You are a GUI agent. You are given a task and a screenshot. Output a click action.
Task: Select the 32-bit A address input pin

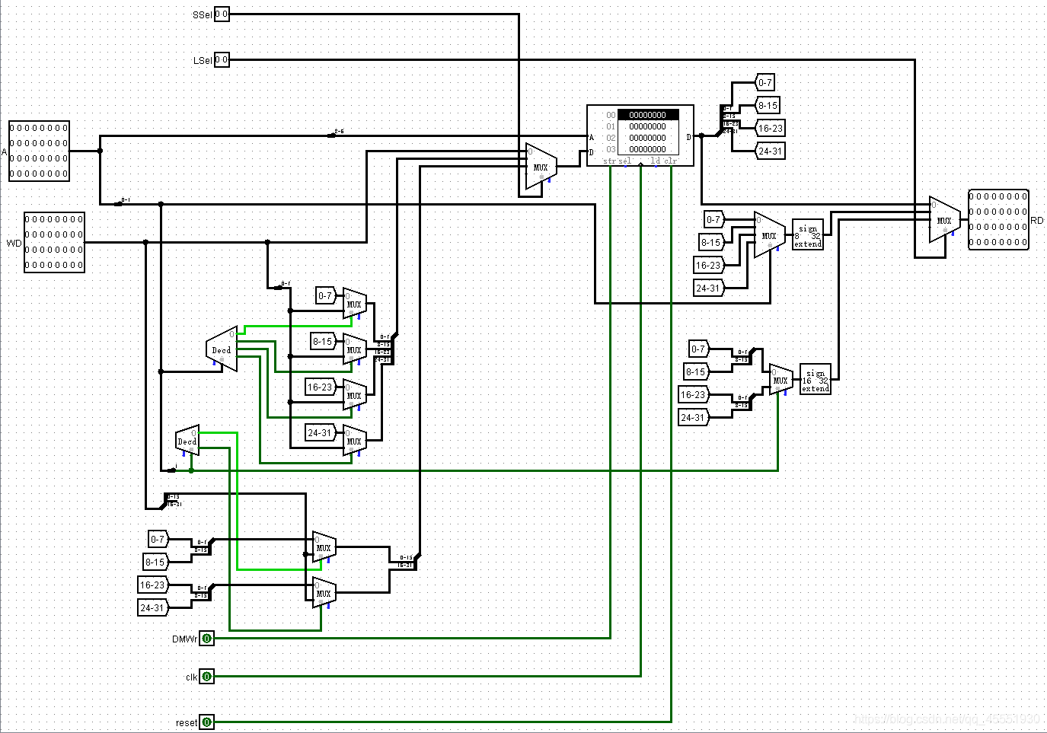pyautogui.click(x=39, y=151)
